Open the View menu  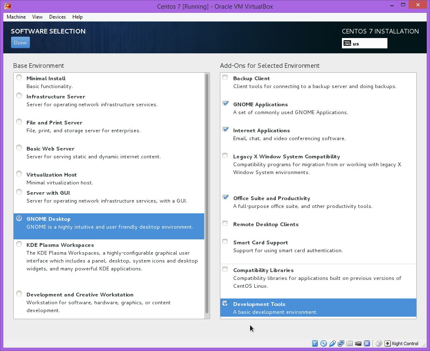[37, 17]
